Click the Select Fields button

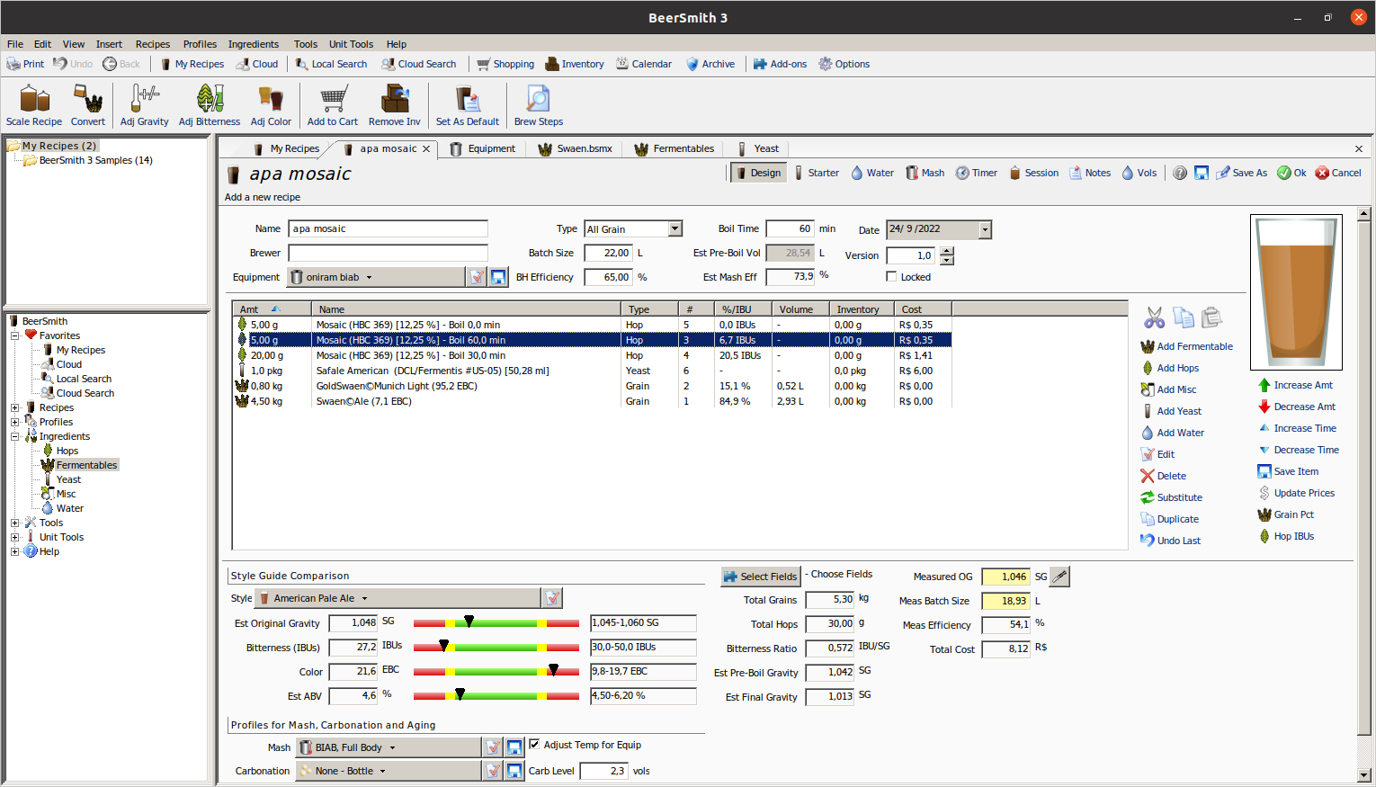(760, 577)
